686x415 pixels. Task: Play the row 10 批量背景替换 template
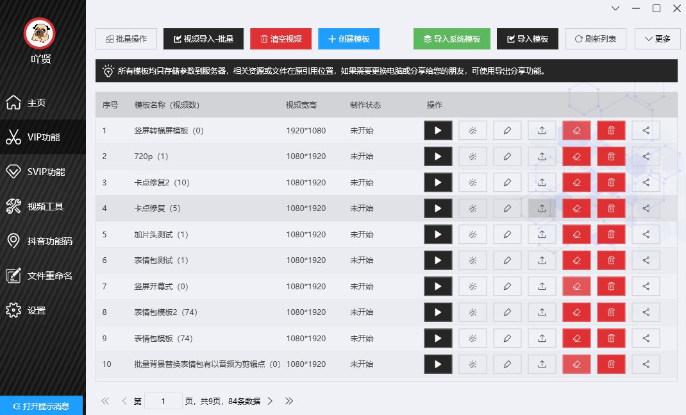tap(438, 364)
